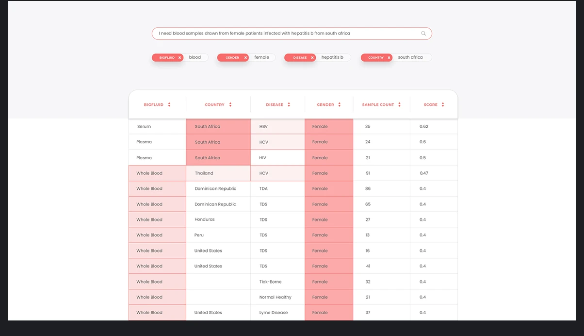
Task: Select the Serum biofluid cell
Action: [x=157, y=126]
